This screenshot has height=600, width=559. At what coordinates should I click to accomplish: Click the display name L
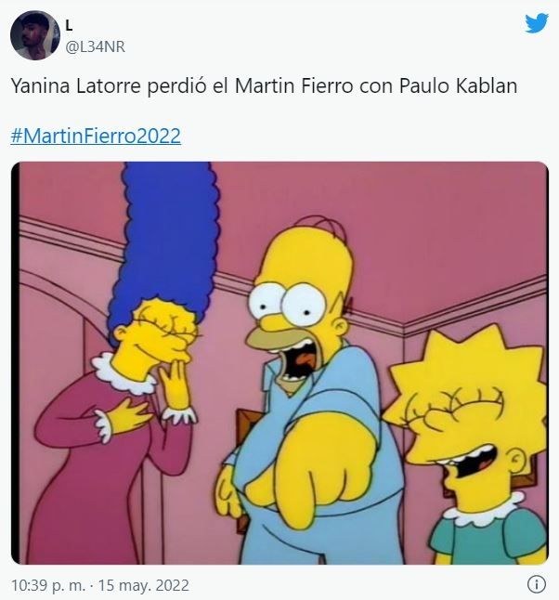tap(69, 26)
